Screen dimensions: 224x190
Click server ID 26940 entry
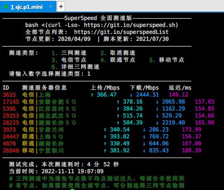click(x=11, y=151)
